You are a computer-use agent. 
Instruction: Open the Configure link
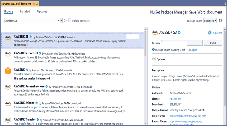[192, 50]
